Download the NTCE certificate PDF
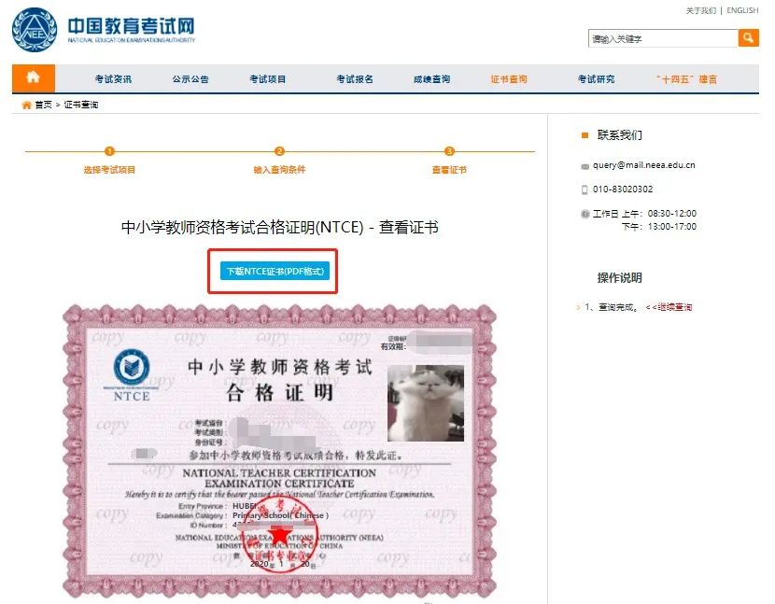Viewport: 775px width, 604px height. (x=275, y=271)
